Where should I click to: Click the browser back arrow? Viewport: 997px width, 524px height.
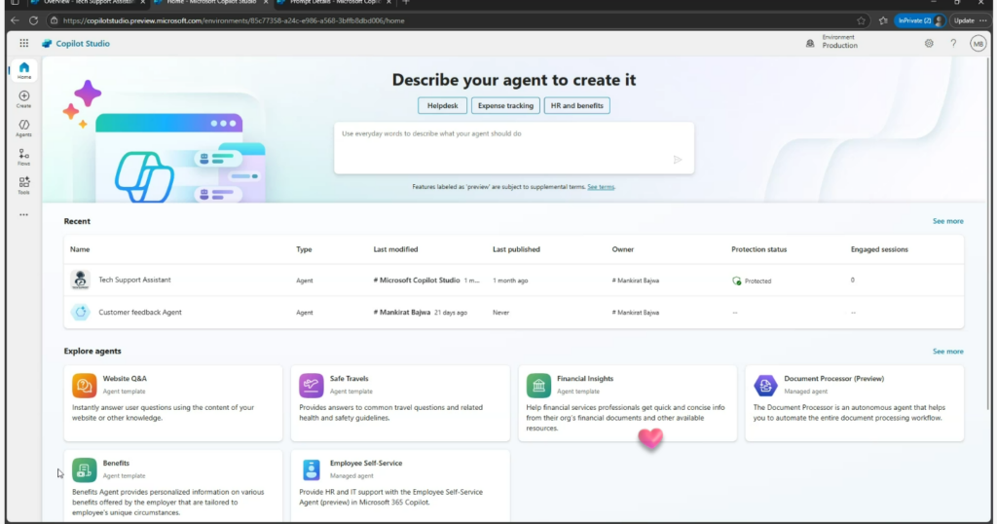(x=15, y=20)
